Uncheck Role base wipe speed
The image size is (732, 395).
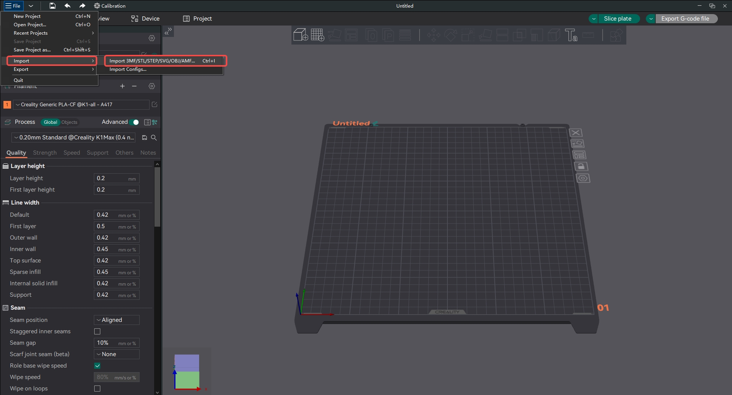tap(97, 366)
